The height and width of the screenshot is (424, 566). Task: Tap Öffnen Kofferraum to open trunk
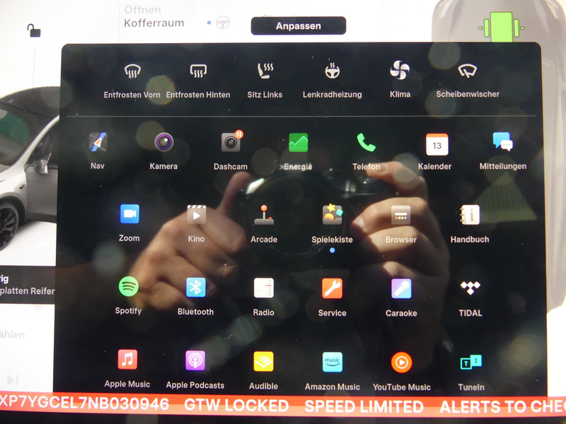154,16
